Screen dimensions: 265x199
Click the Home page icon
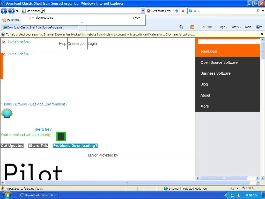click(181, 27)
